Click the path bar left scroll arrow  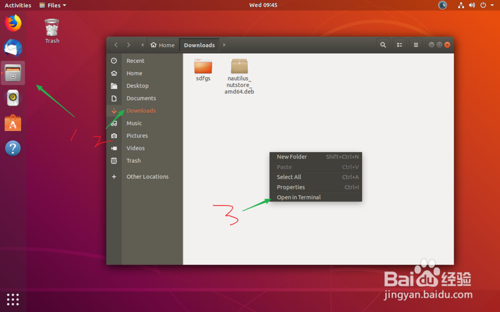tap(142, 45)
